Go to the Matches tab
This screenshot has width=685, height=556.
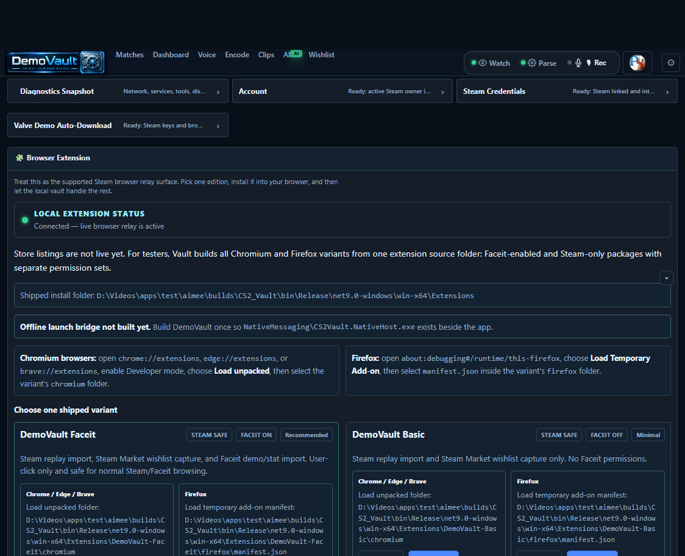click(x=129, y=55)
